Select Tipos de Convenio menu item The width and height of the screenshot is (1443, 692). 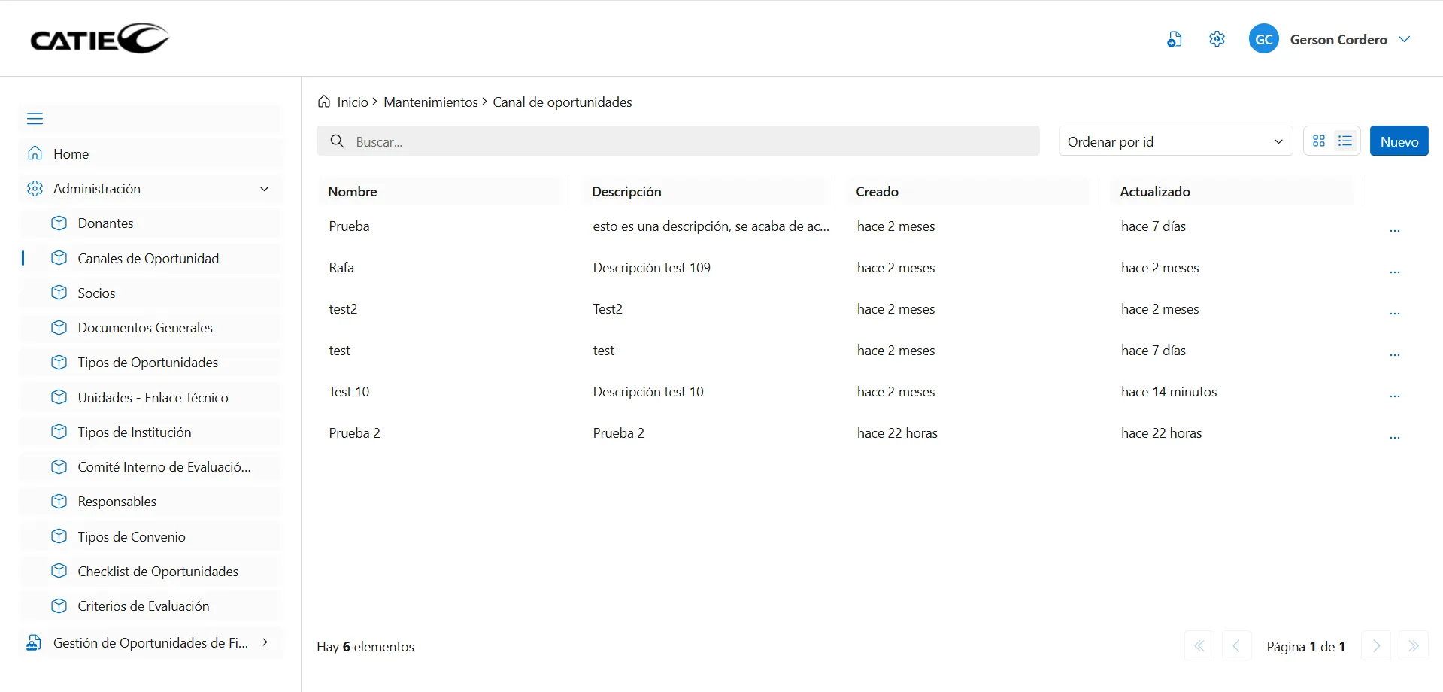(132, 537)
